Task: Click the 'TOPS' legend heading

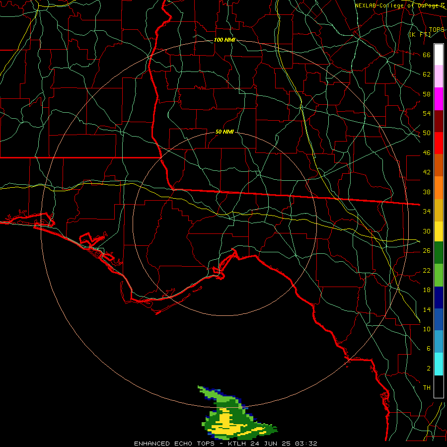Action: coord(437,30)
